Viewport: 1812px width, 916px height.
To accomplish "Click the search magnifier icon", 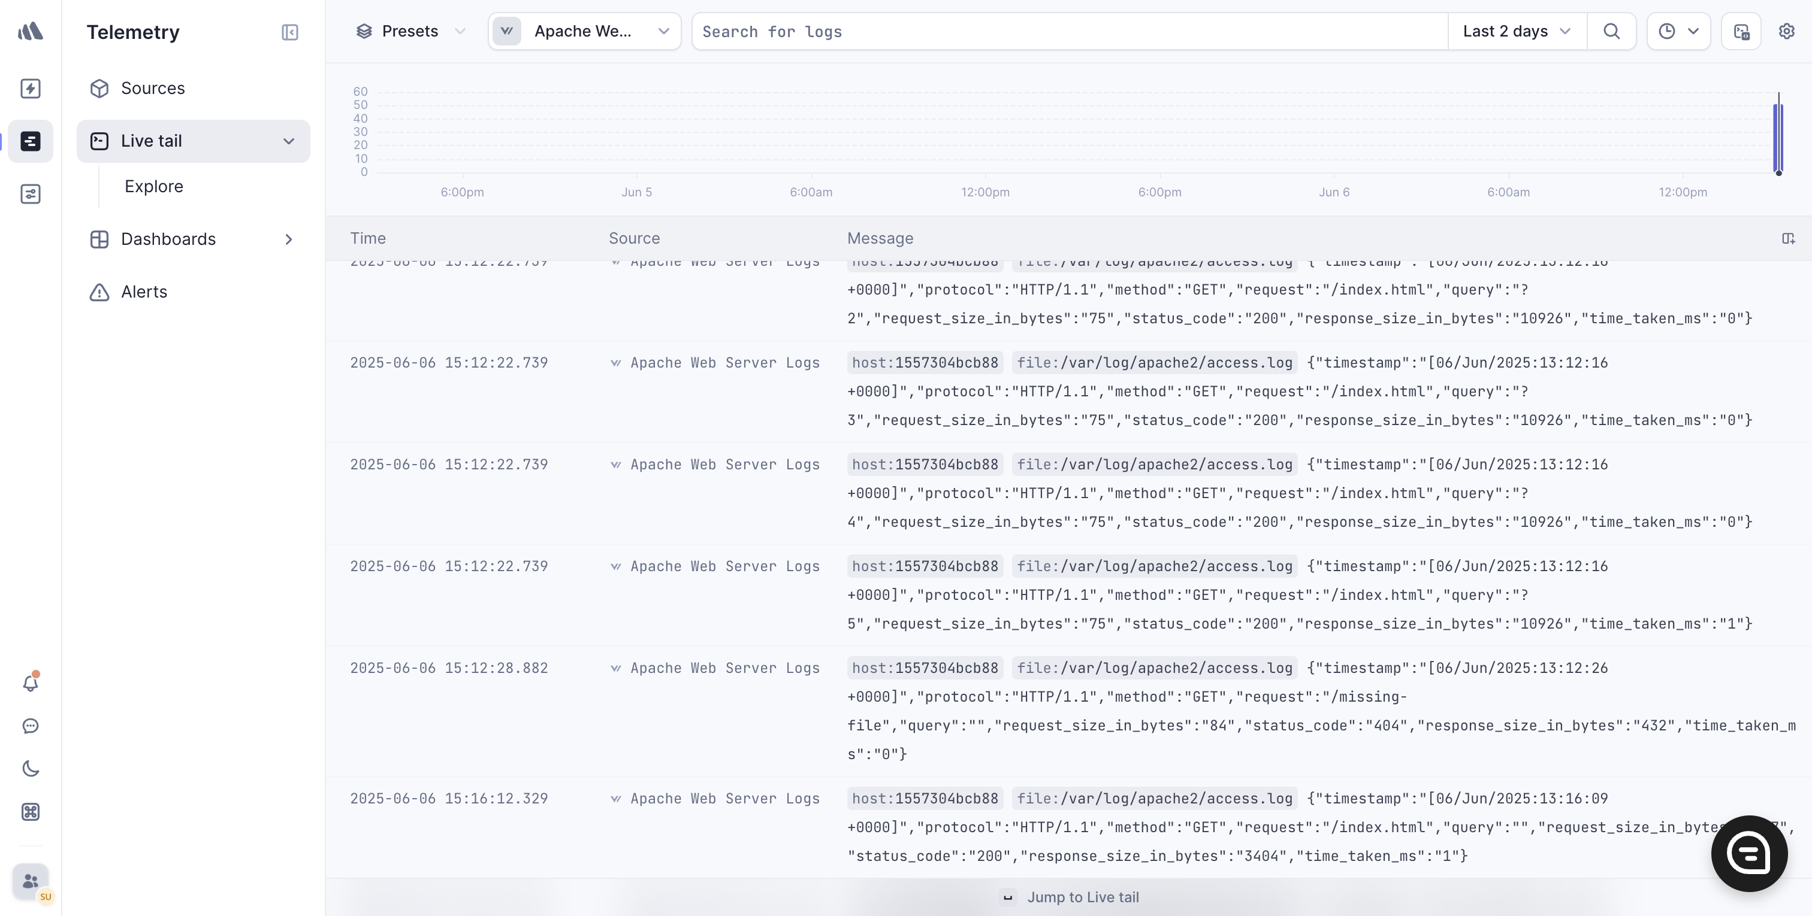I will pos(1611,32).
